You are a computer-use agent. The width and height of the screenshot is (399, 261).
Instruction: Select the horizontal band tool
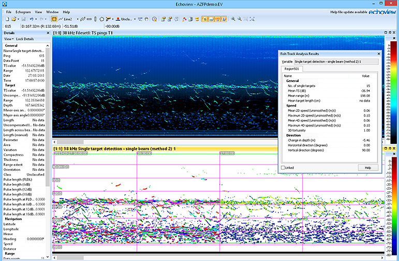89,19
